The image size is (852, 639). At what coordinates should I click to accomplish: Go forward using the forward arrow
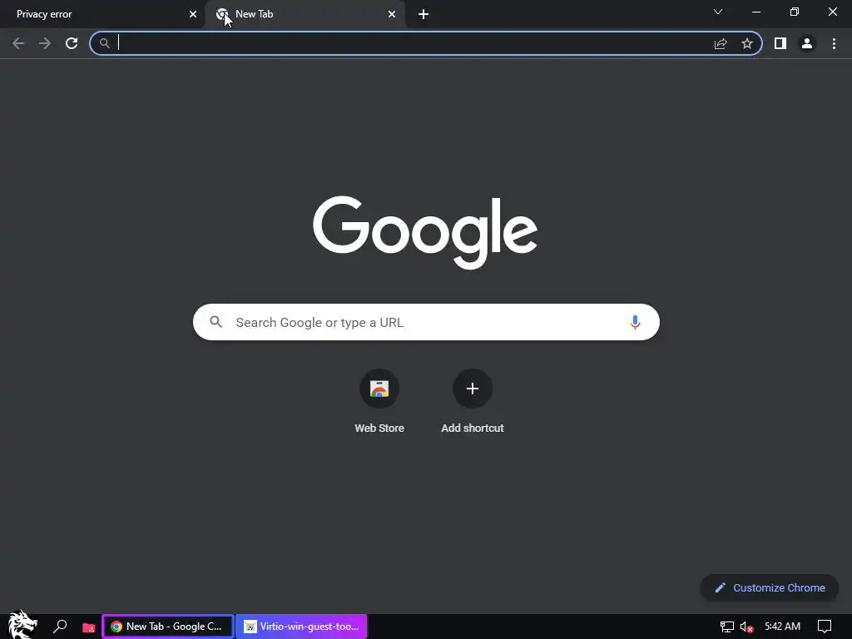pos(45,43)
